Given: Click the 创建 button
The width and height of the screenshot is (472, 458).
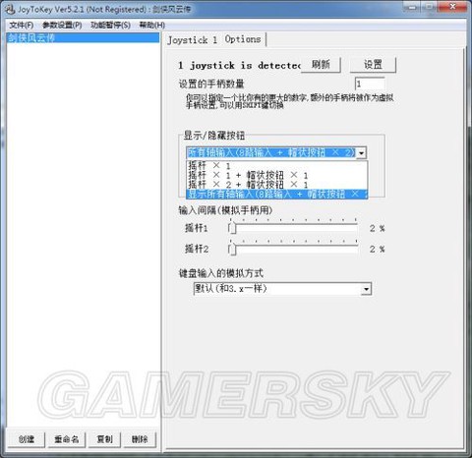Looking at the screenshot, I should (27, 439).
